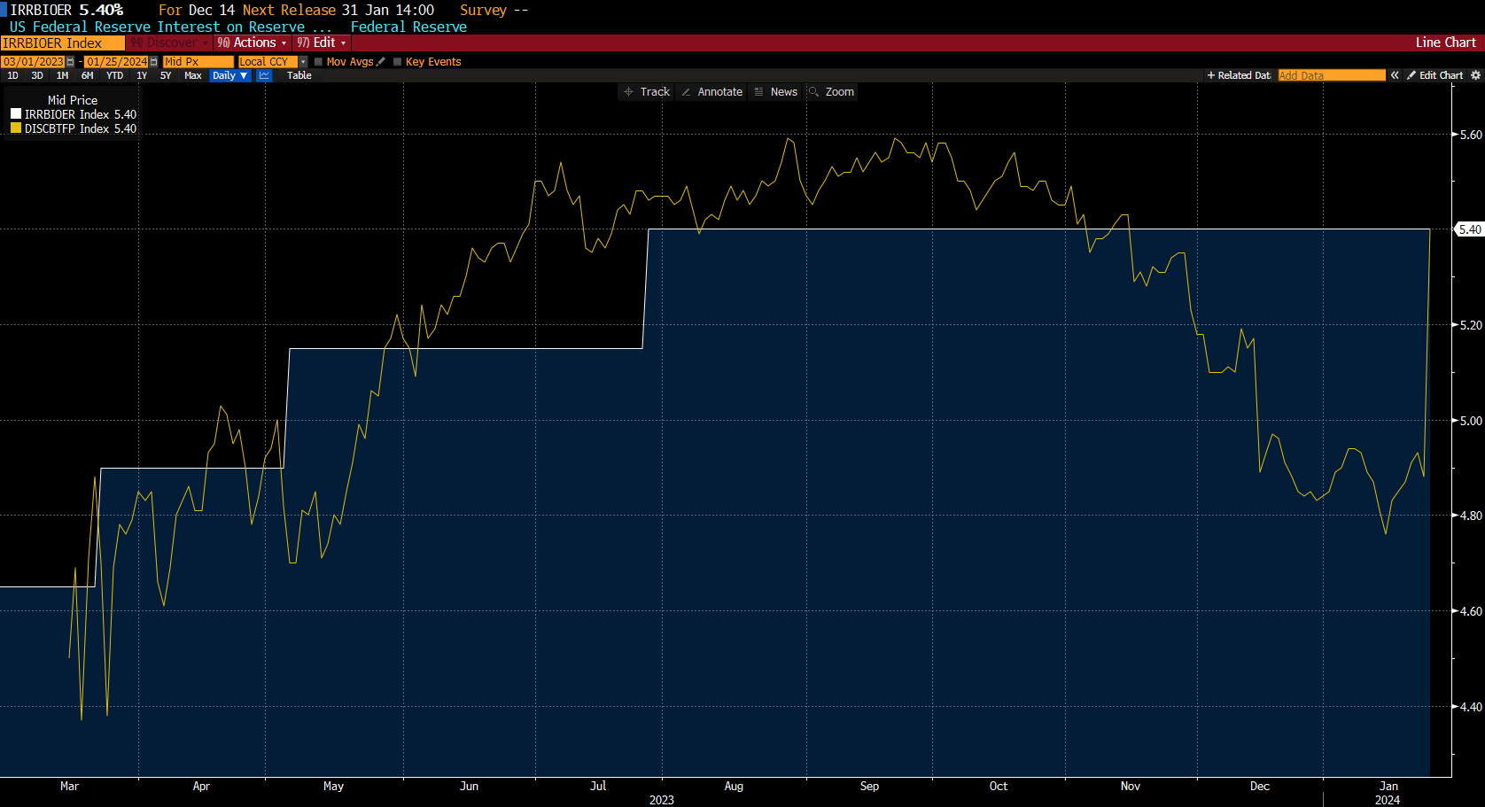Click the pencil icon next to Mov Avgs
Viewport: 1485px width, 807px height.
(x=380, y=61)
